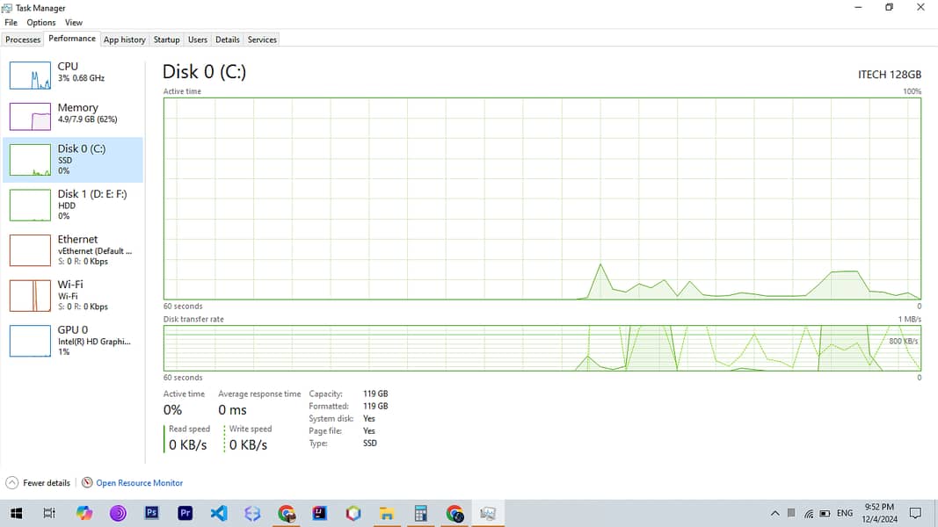Click the 0 KB/s Write speed value
The image size is (938, 527).
[x=248, y=444]
